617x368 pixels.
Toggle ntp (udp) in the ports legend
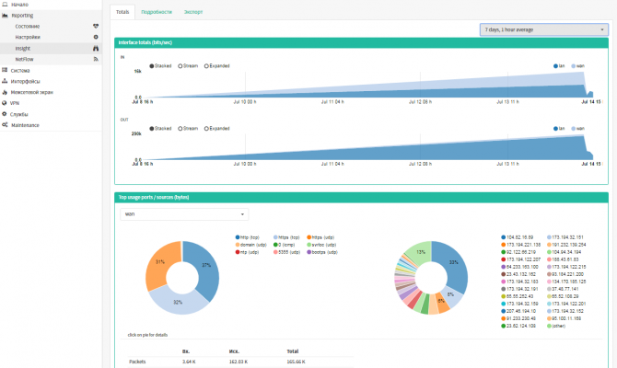[247, 252]
